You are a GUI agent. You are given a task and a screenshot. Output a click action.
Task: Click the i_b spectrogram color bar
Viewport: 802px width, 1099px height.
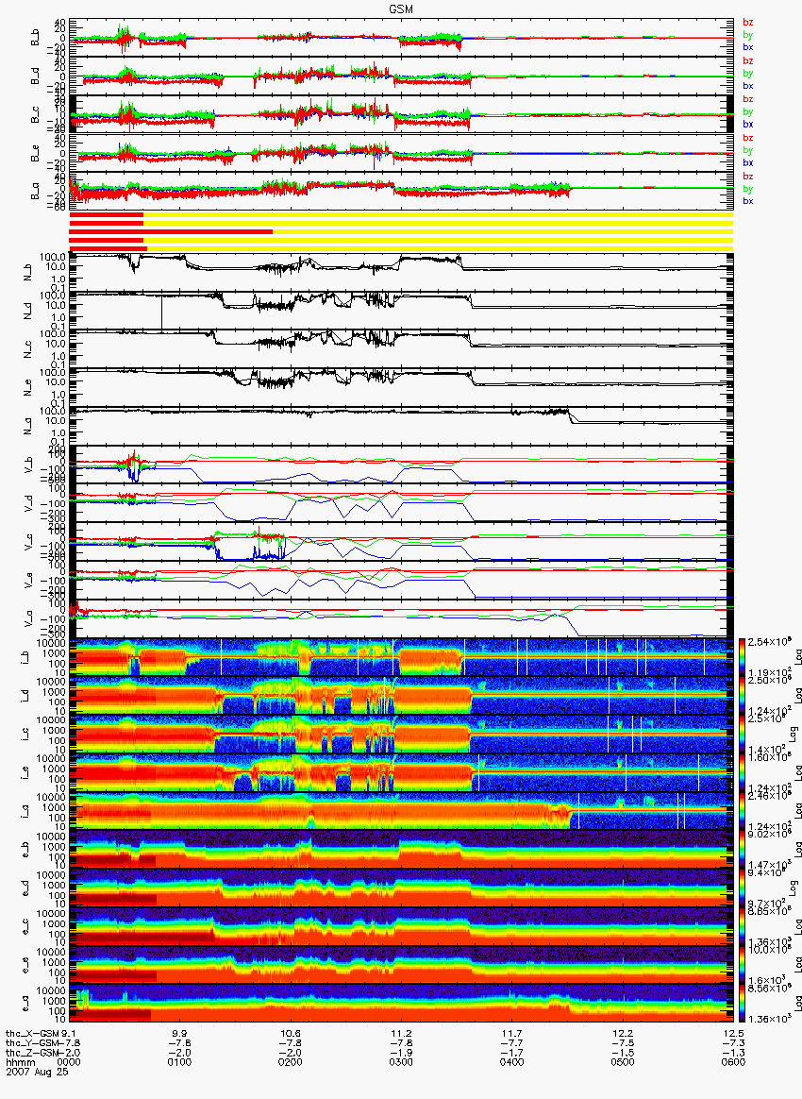pos(744,657)
